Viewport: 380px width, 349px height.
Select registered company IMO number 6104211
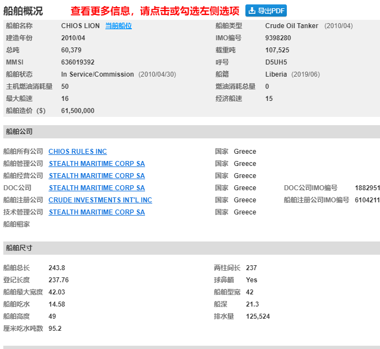click(367, 200)
